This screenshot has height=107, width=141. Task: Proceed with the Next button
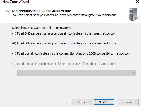(104, 102)
